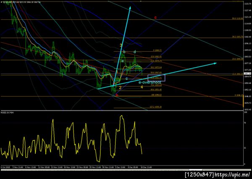Click the "3 Dec 13:00" time axis label
Viewport: 252px width, 179px height.
click(120, 167)
